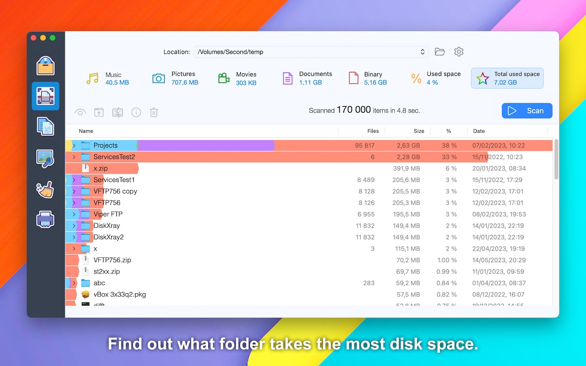Expand the ServicesTest1 folder
The width and height of the screenshot is (586, 366).
pyautogui.click(x=74, y=180)
